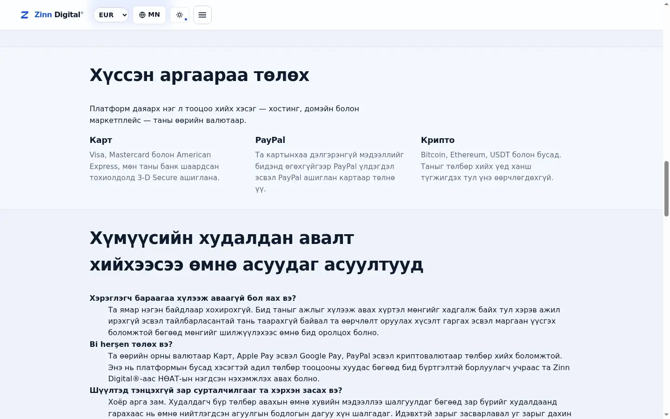Toggle the light/dark theme sun icon
This screenshot has width=670, height=419.
tap(180, 15)
